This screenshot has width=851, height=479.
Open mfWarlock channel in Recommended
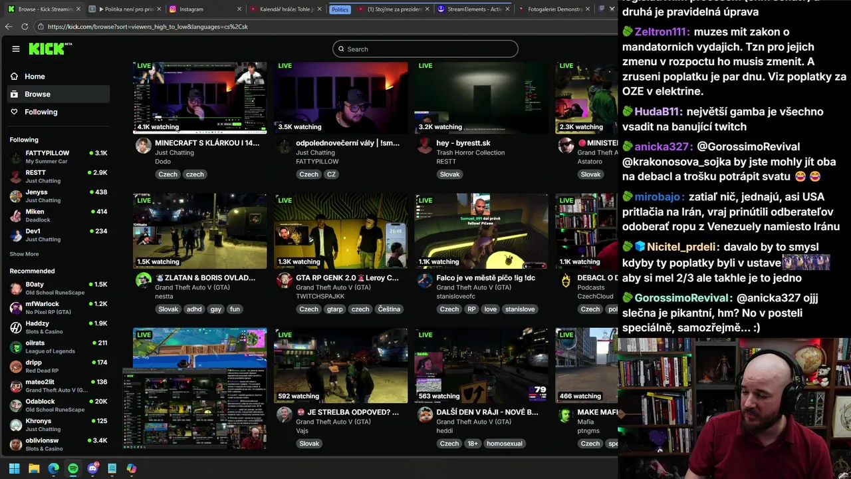point(59,308)
